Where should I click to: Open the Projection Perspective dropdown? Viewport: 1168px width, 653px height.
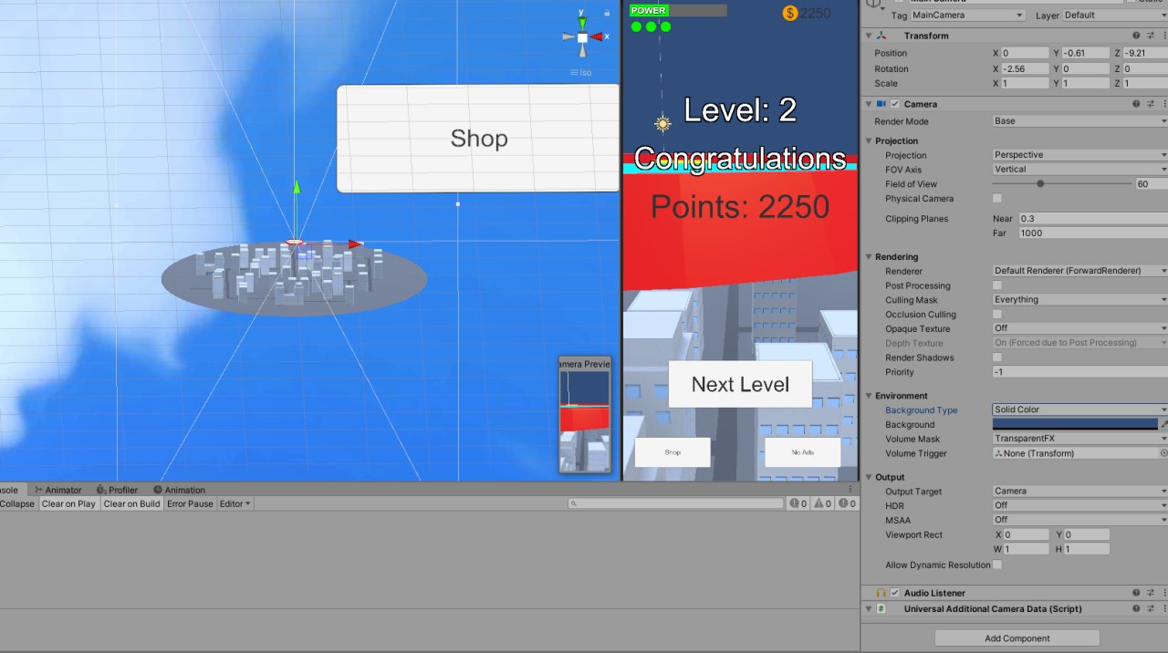(x=1080, y=154)
